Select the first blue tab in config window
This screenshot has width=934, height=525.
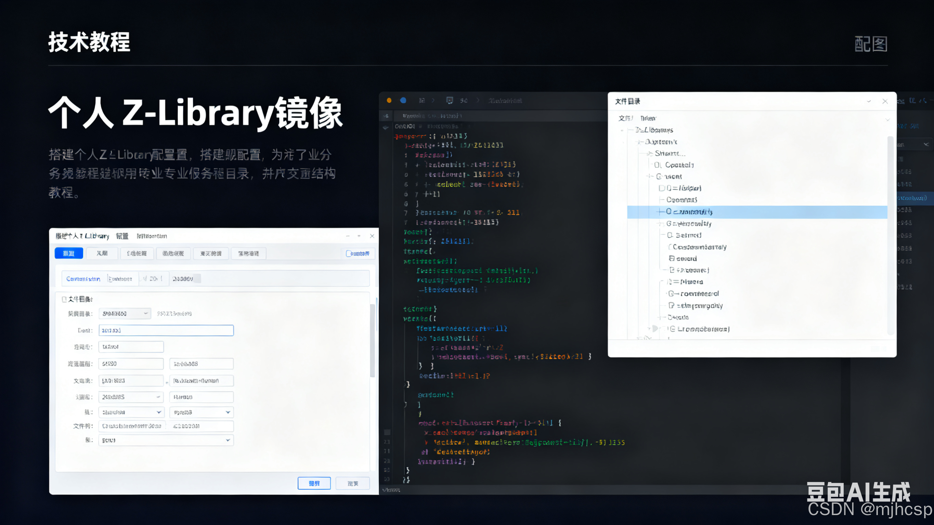click(69, 253)
